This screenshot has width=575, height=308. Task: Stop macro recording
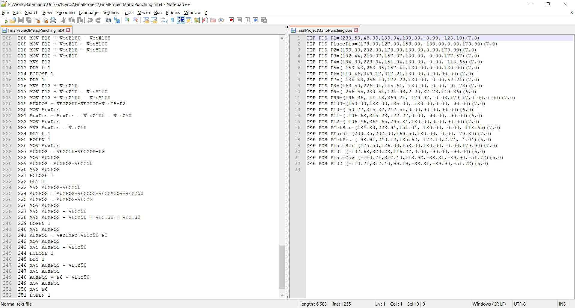(239, 20)
